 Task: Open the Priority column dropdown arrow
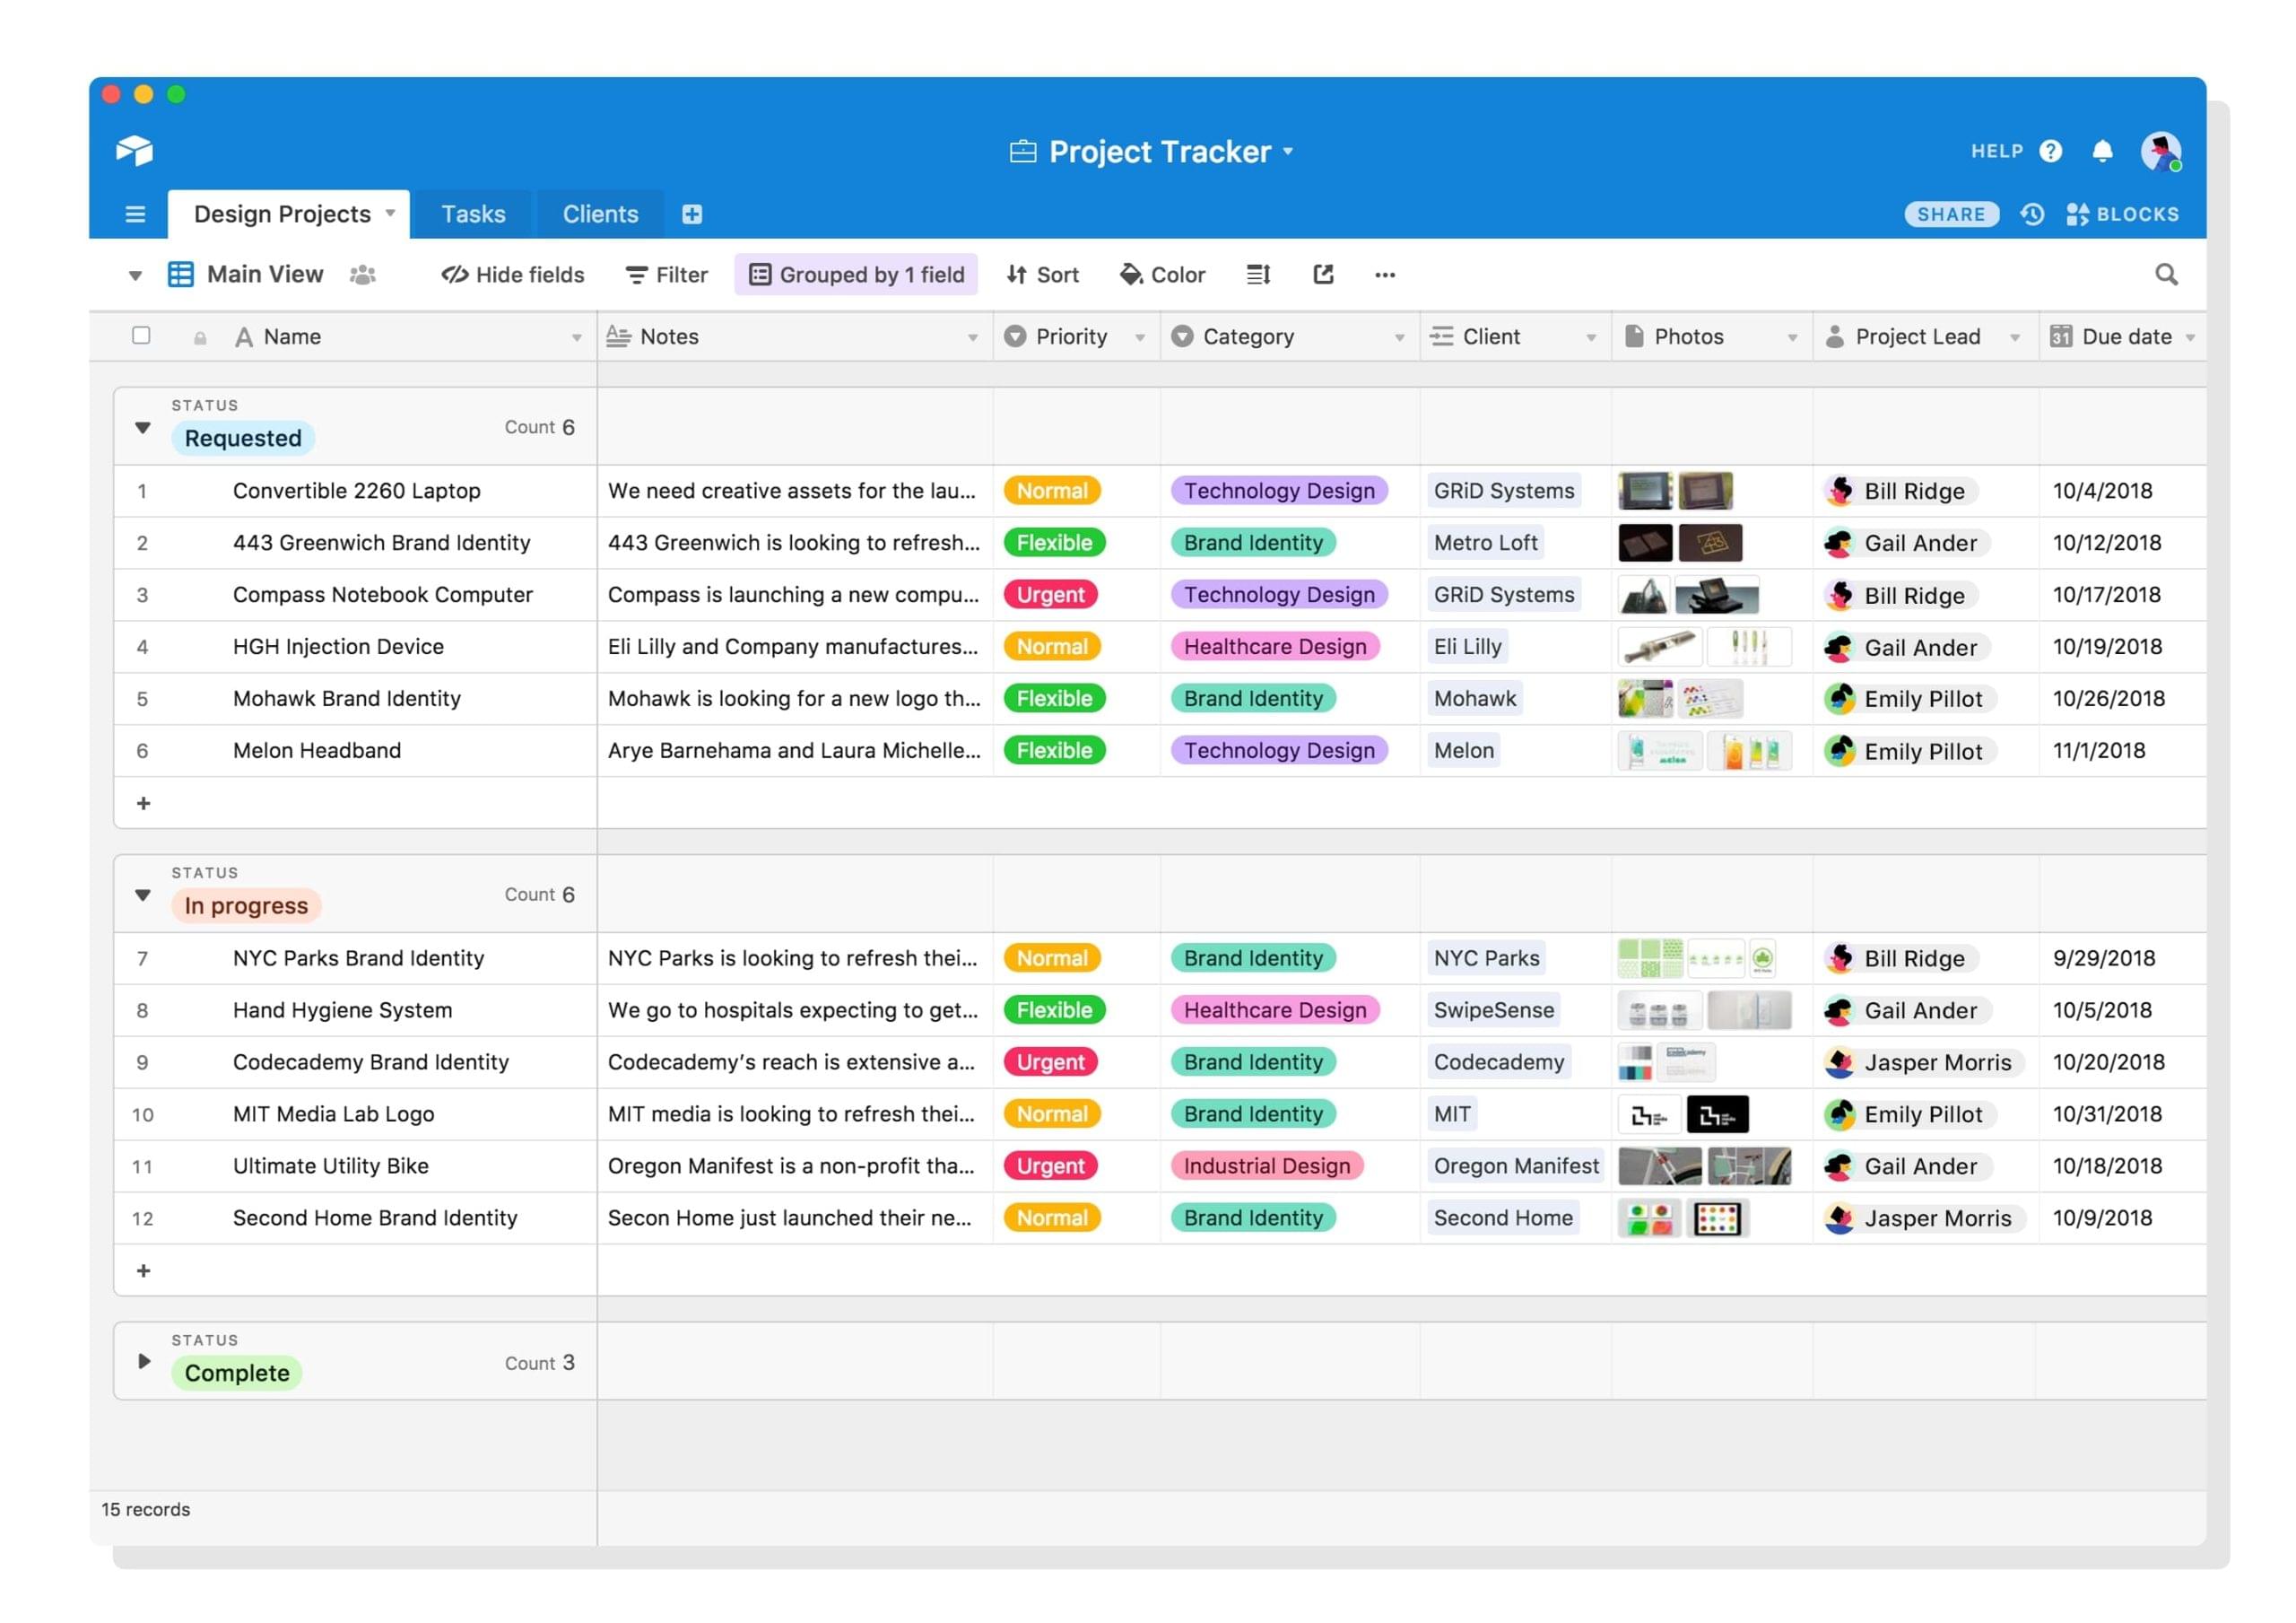tap(1140, 338)
